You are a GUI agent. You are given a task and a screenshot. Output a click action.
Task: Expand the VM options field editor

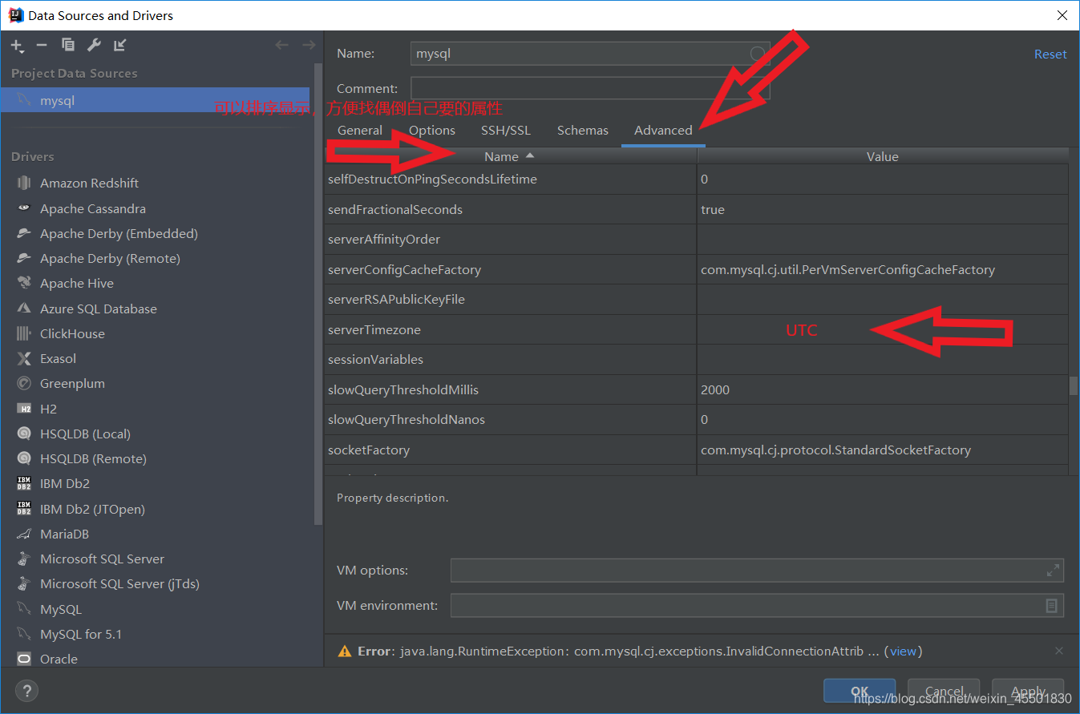click(x=1053, y=571)
